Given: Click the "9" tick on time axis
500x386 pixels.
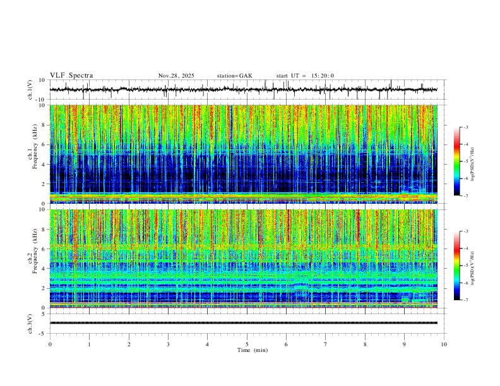Looking at the screenshot, I should coord(404,344).
